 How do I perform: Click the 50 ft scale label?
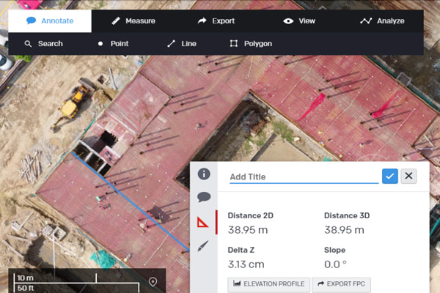26,288
